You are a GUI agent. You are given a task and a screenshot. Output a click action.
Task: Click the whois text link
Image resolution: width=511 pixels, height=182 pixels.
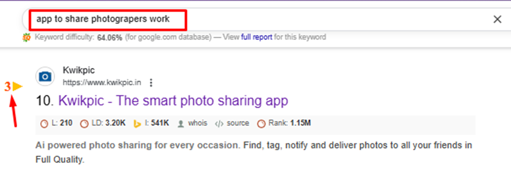pyautogui.click(x=197, y=123)
